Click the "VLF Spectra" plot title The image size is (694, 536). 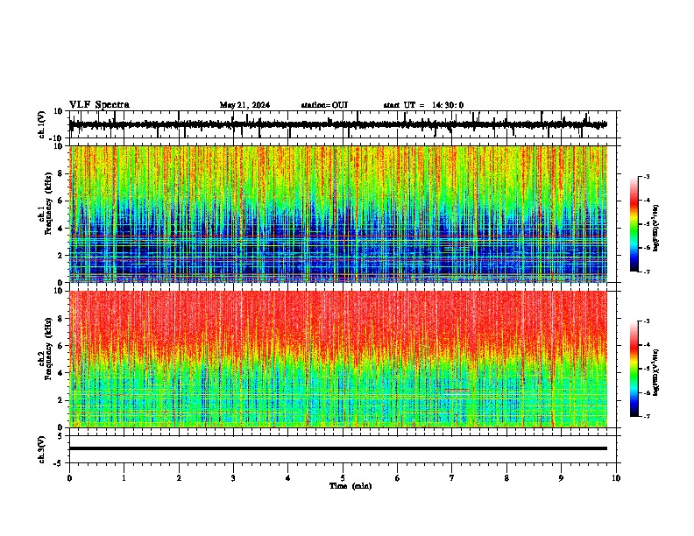click(99, 105)
